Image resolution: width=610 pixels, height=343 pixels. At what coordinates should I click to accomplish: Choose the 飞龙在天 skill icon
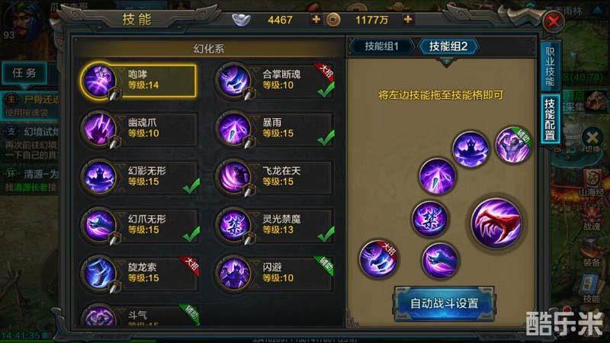coord(234,178)
